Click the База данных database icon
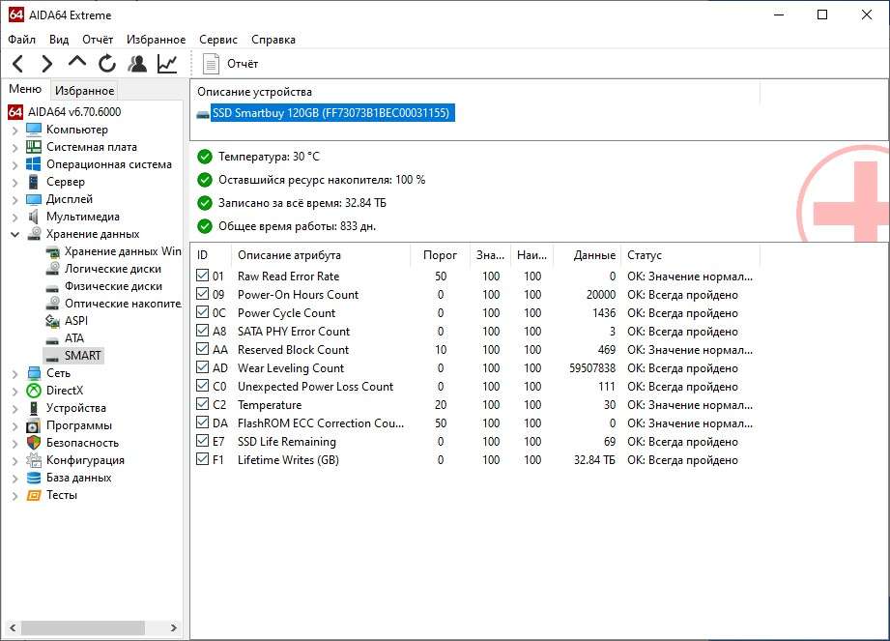 [34, 478]
